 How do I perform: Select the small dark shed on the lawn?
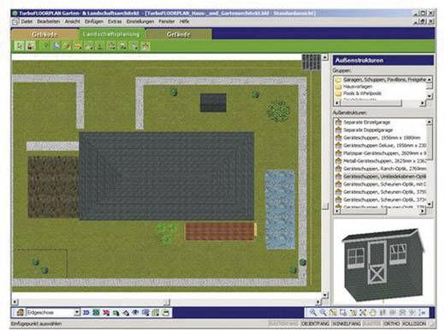pos(213,103)
